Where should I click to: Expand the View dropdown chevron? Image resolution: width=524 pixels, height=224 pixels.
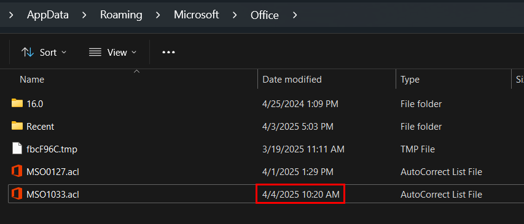(134, 52)
